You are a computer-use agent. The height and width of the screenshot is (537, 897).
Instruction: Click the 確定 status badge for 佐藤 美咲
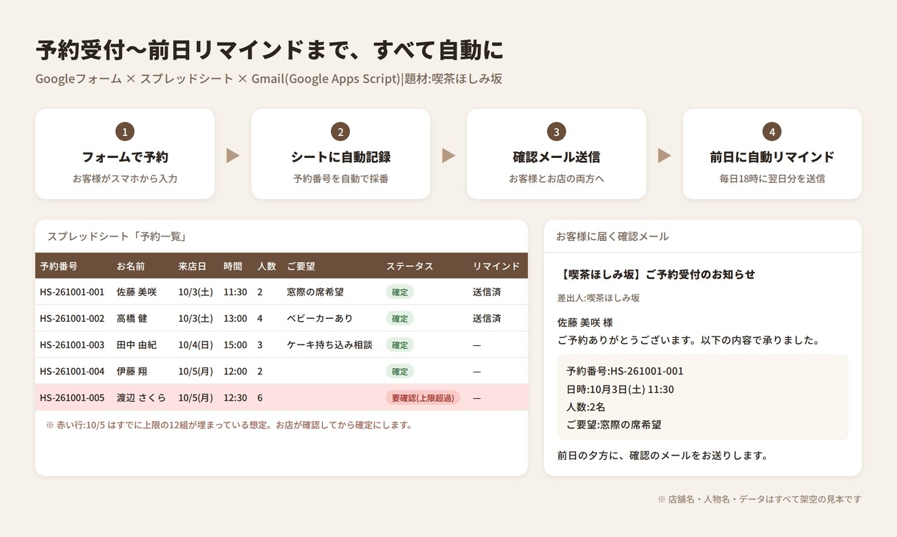click(400, 292)
